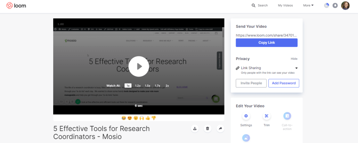Select 1x playback speed
The height and width of the screenshot is (143, 358).
click(128, 86)
